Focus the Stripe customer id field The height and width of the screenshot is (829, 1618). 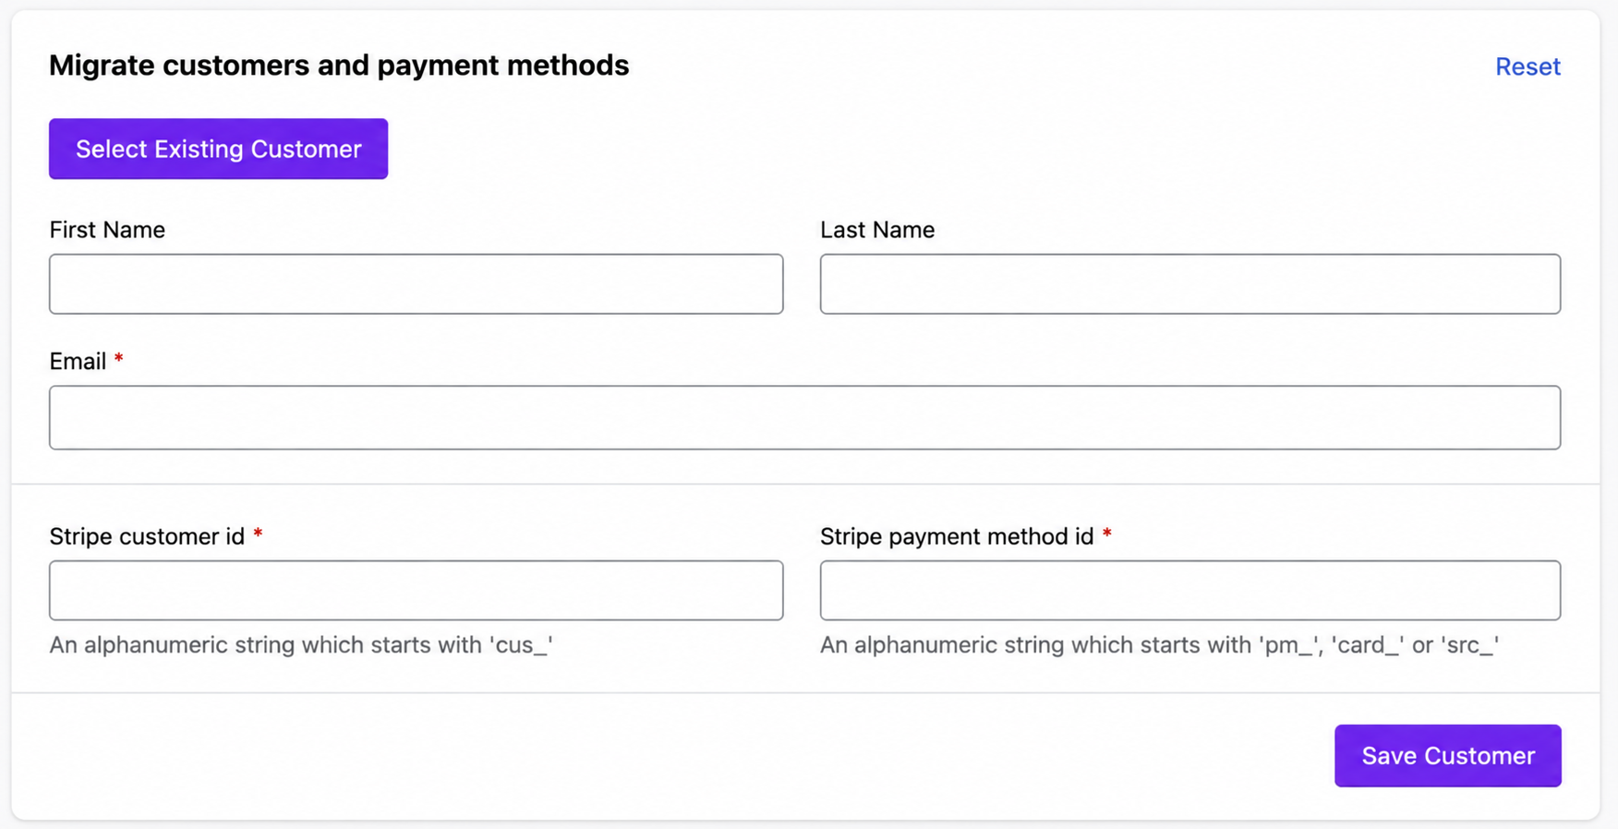point(417,590)
